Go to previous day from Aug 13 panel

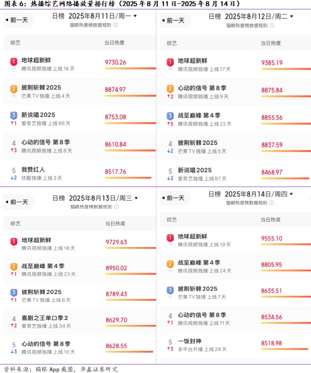click(16, 202)
